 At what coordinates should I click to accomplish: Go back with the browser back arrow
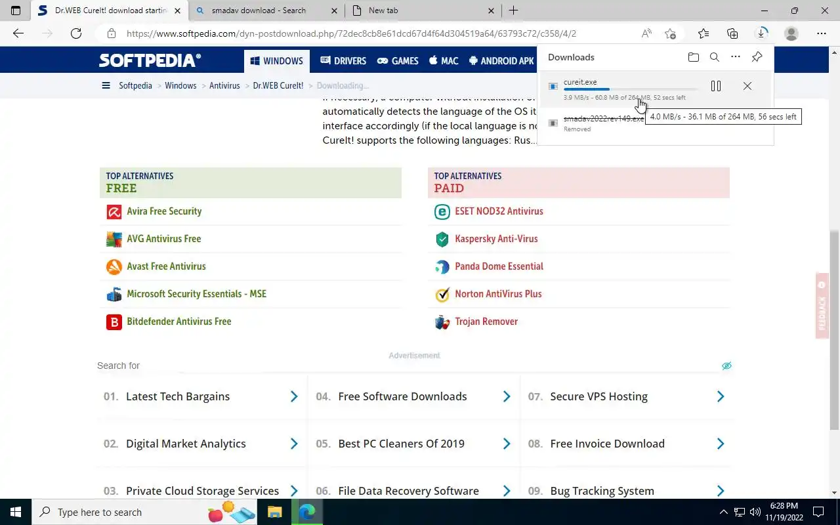(x=18, y=33)
